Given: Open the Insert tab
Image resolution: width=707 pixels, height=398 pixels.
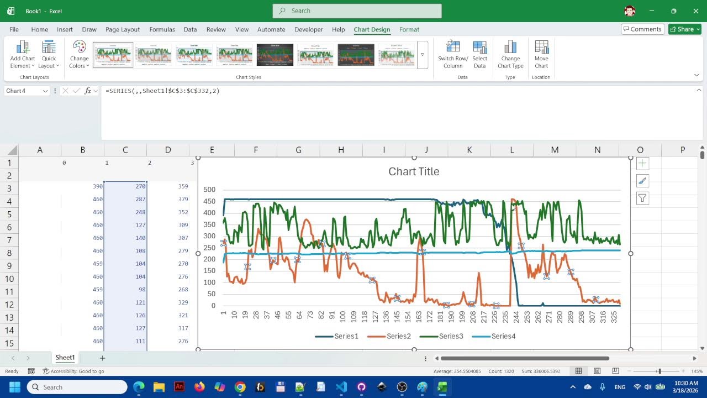Looking at the screenshot, I should tap(65, 29).
